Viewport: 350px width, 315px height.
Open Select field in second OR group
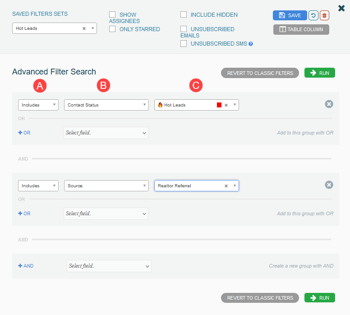click(x=106, y=213)
